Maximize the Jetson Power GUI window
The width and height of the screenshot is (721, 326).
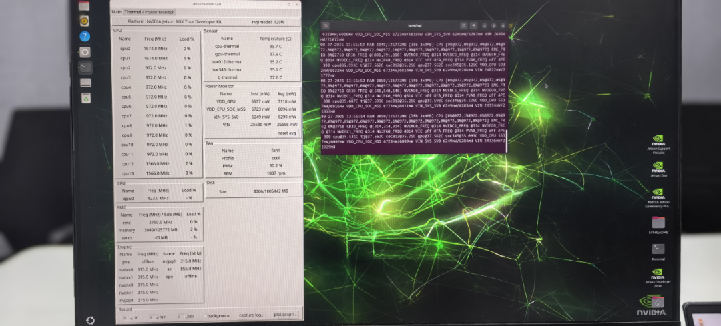click(289, 4)
